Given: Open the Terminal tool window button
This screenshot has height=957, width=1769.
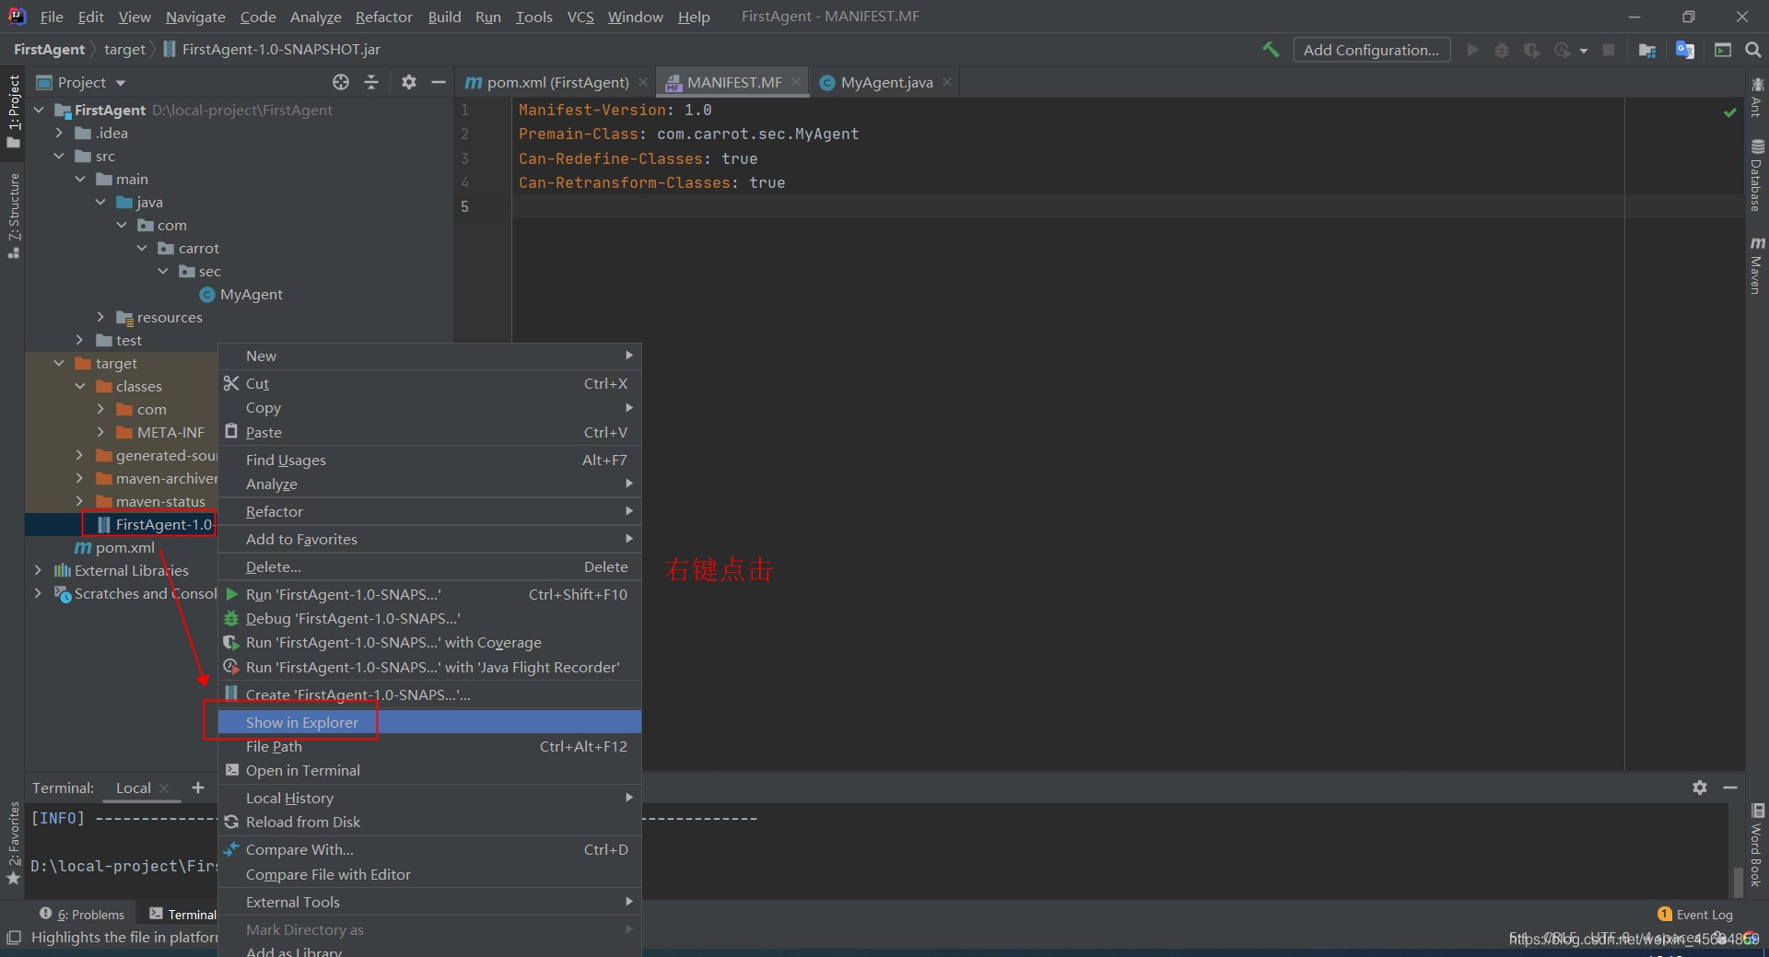Looking at the screenshot, I should pyautogui.click(x=182, y=915).
